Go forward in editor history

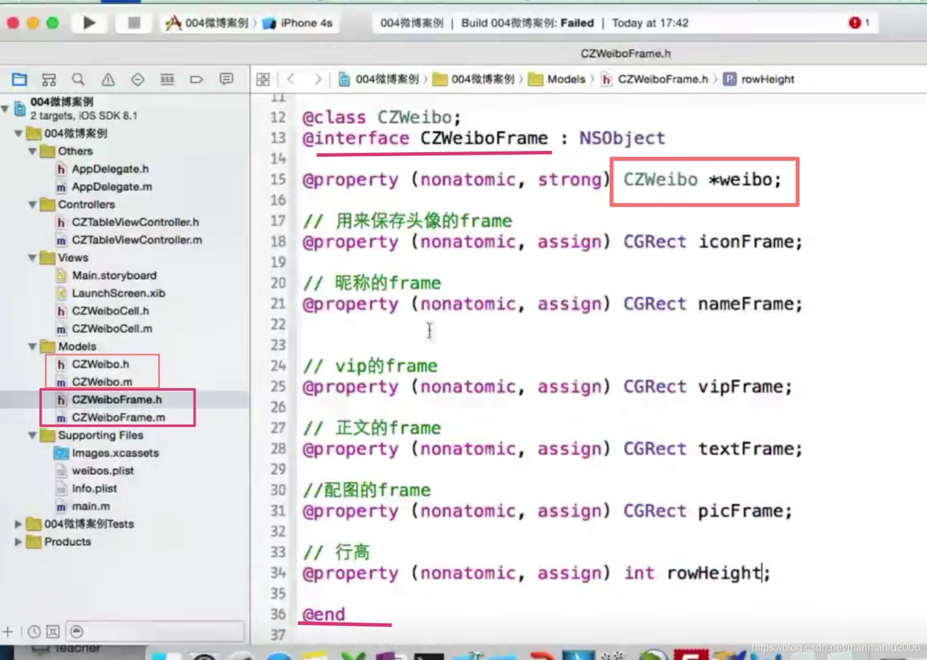point(318,79)
